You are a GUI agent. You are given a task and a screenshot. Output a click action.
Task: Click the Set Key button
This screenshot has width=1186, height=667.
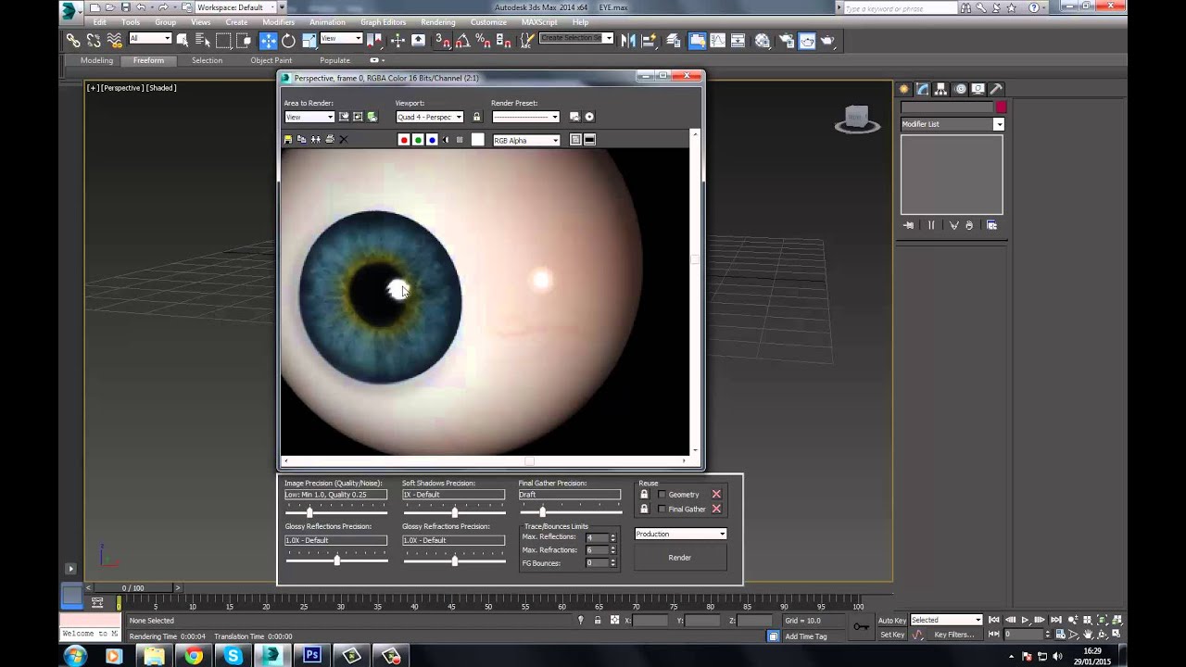892,635
